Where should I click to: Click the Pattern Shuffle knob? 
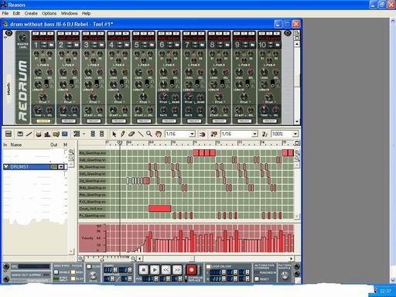285,276
